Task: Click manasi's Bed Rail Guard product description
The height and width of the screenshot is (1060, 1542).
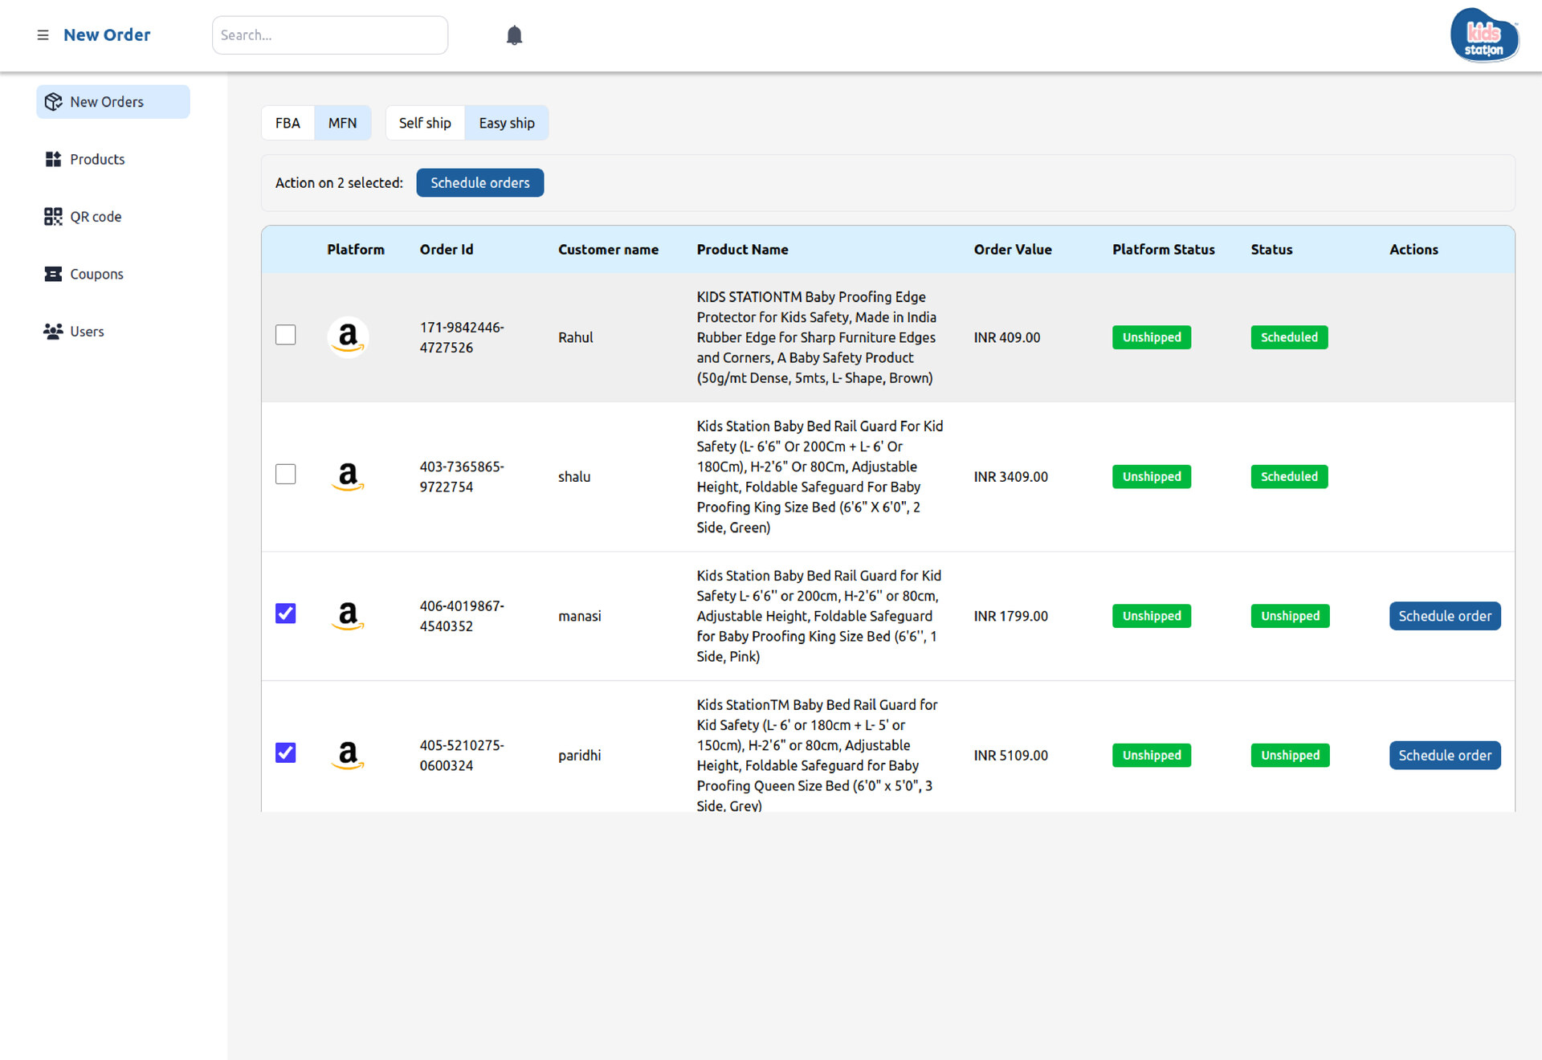Action: click(819, 616)
